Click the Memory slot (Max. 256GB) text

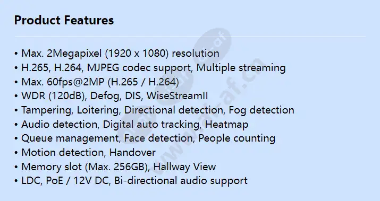[x=85, y=167]
